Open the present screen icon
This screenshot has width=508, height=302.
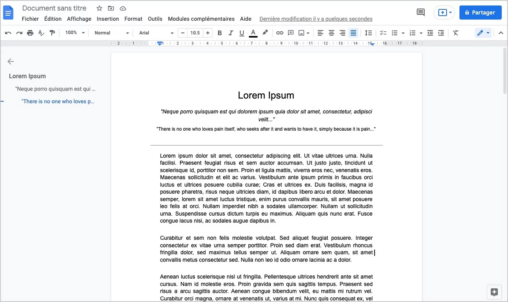click(442, 13)
